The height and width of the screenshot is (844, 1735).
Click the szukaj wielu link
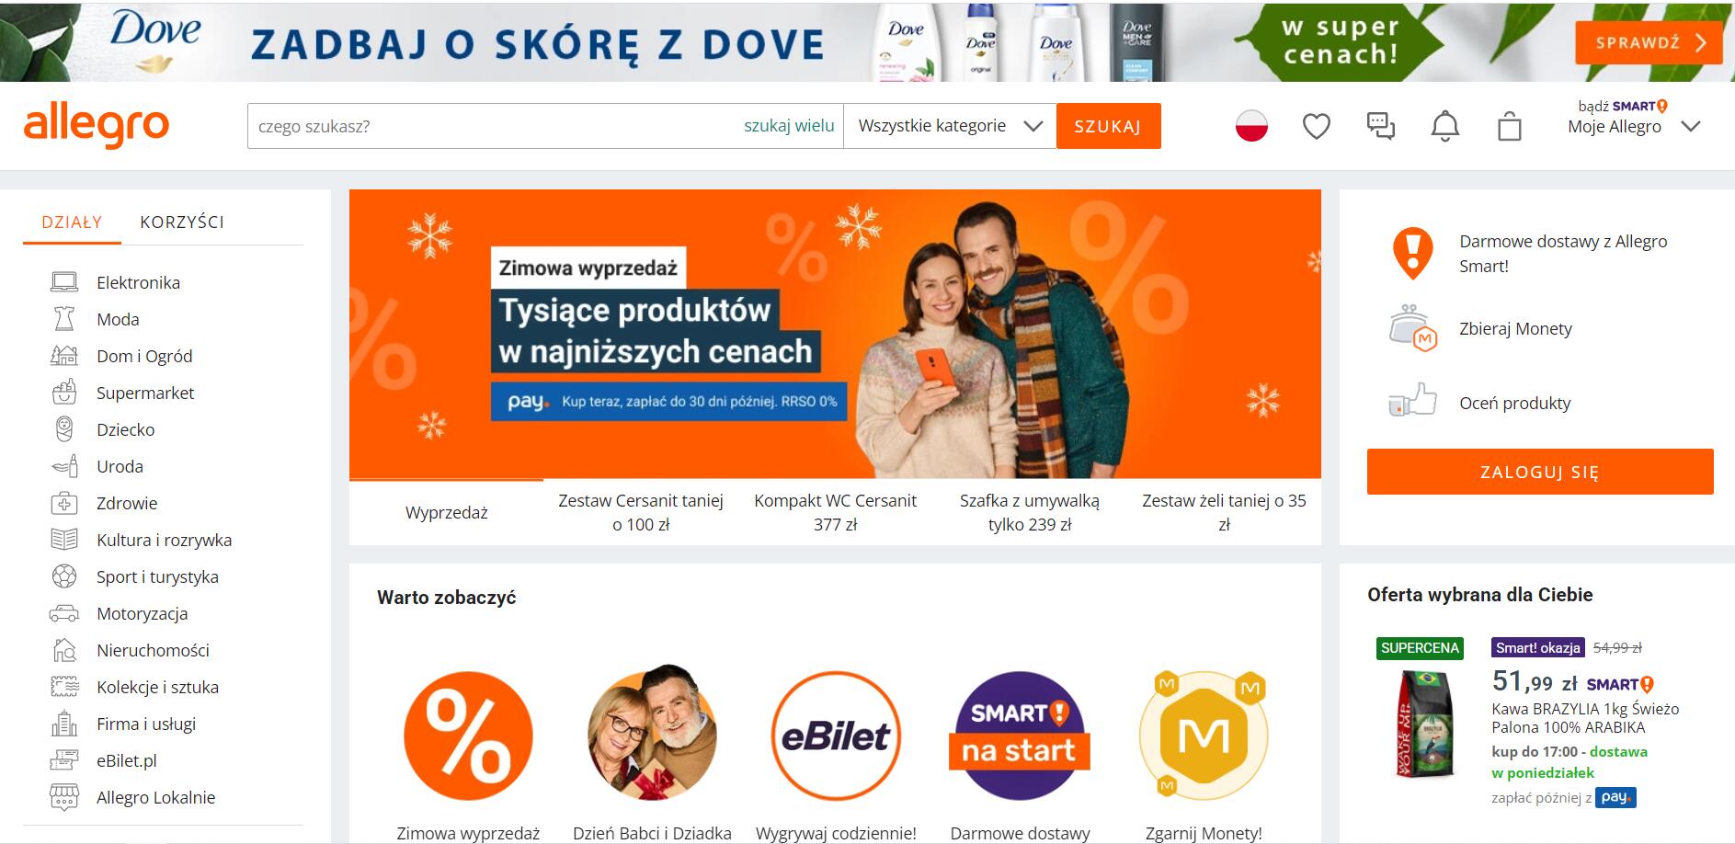click(x=789, y=126)
